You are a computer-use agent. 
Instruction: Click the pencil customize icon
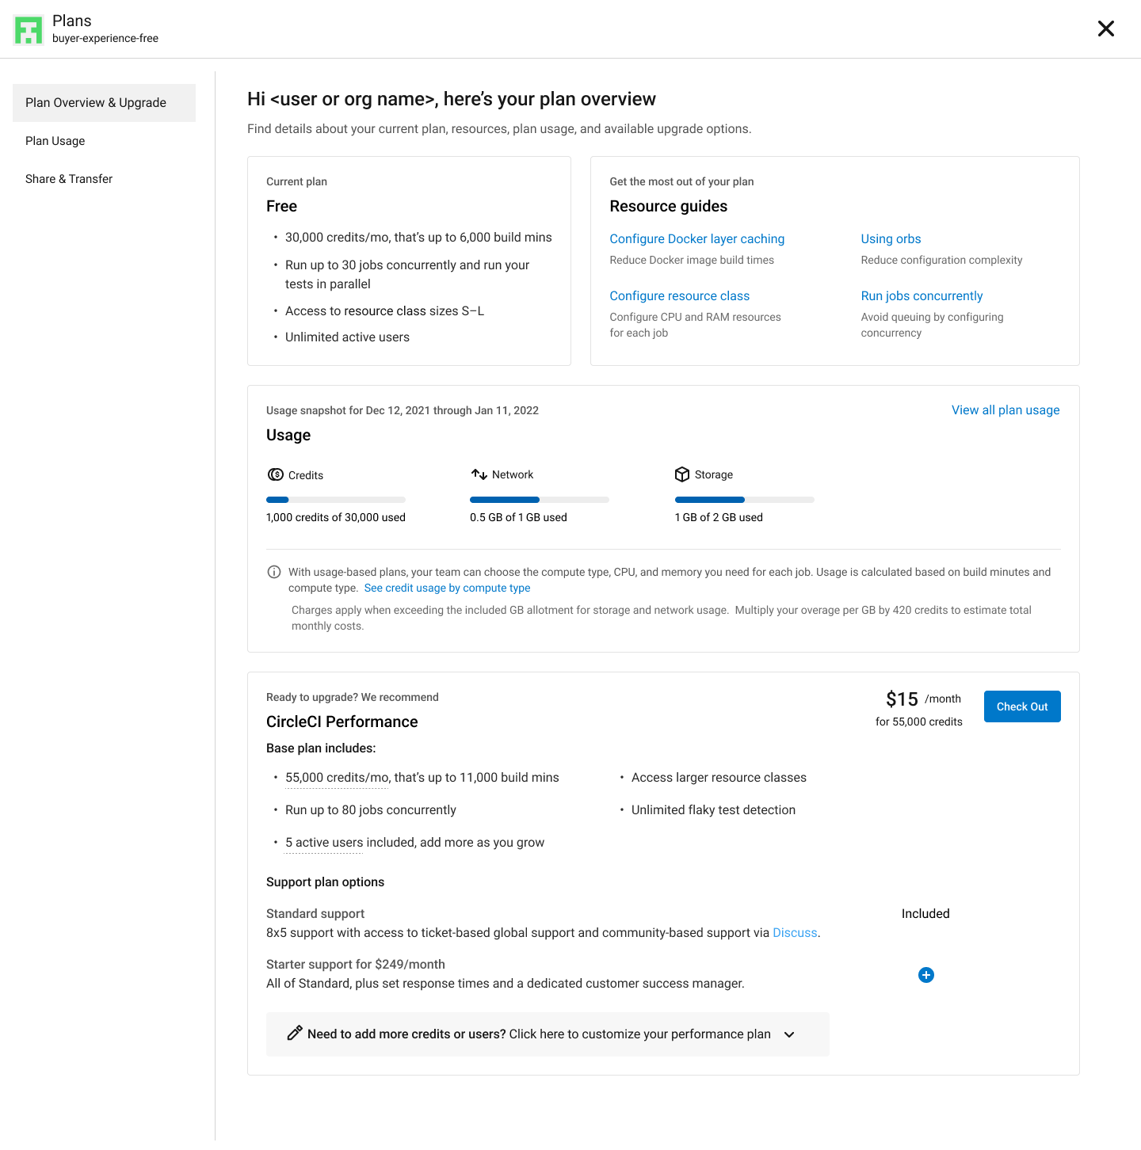(x=295, y=1034)
